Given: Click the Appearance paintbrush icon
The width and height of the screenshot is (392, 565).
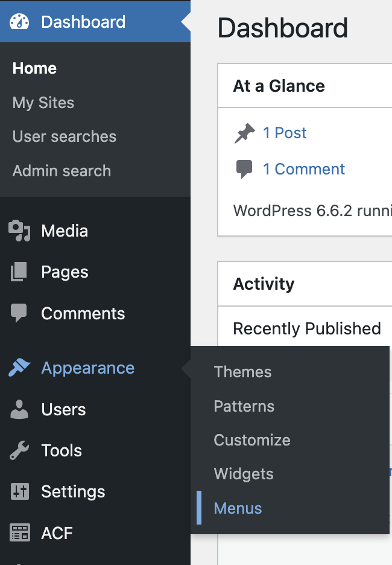Looking at the screenshot, I should pos(19,368).
